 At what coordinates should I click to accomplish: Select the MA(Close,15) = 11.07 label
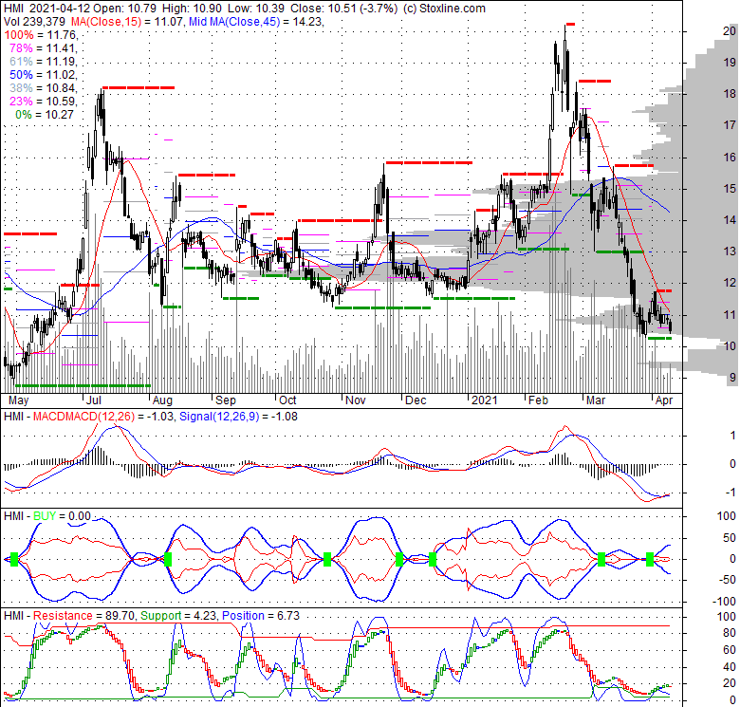pyautogui.click(x=127, y=22)
